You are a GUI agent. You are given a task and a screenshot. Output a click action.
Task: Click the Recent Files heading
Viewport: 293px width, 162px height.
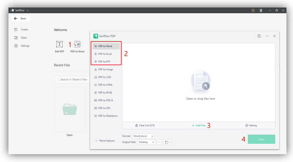62,65
